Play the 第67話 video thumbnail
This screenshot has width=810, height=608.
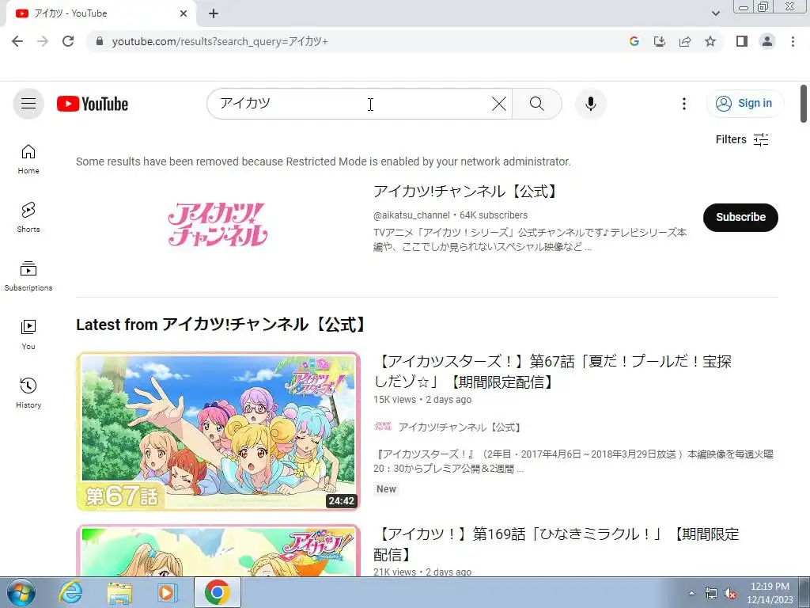coord(218,431)
